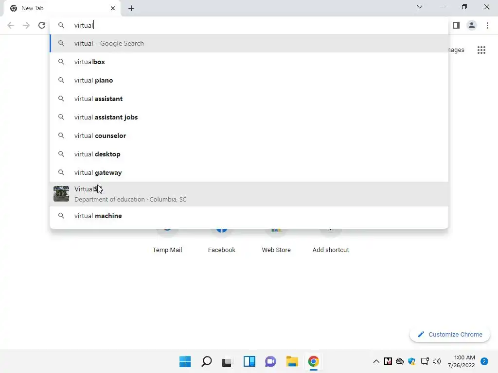The image size is (498, 373).
Task: Select the virtual machine suggestion
Action: (249, 216)
